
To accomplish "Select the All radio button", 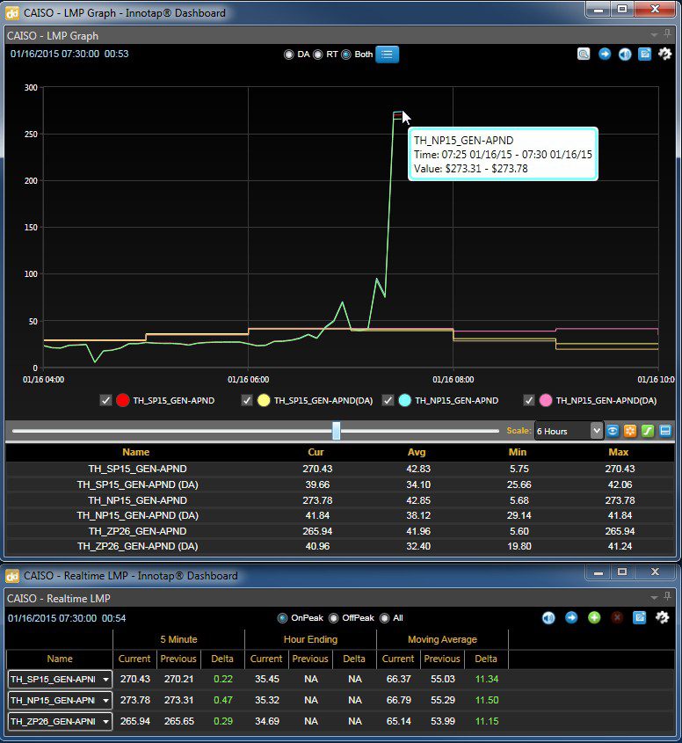I will tap(385, 618).
